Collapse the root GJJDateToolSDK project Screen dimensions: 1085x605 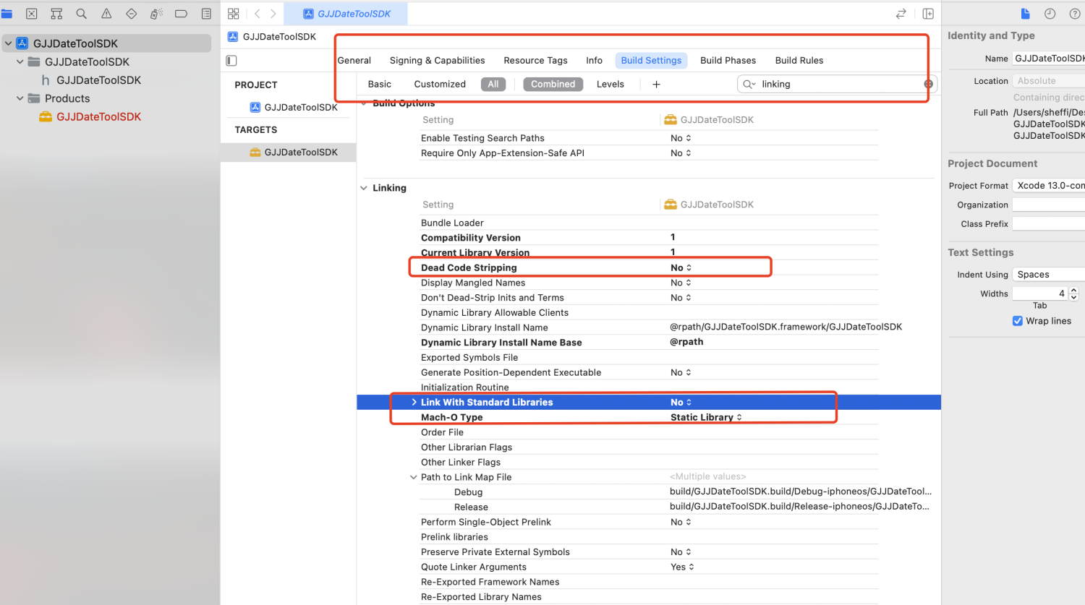8,43
